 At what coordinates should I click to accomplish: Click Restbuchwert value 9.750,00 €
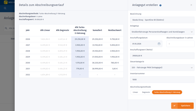click(x=115, y=39)
